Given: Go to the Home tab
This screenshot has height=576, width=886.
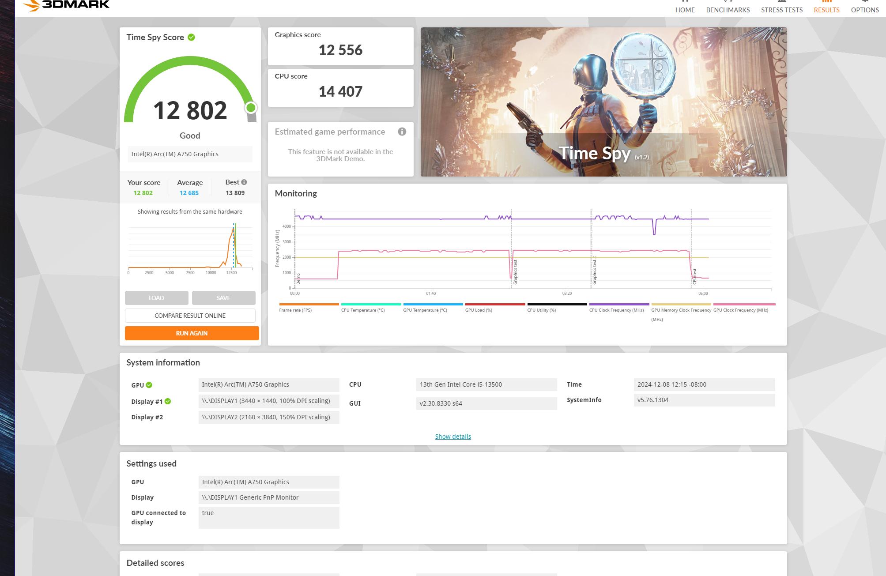Looking at the screenshot, I should tap(685, 9).
